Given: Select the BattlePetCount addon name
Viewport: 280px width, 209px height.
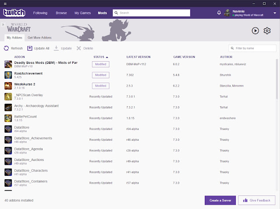Looking at the screenshot, I should (25, 117).
